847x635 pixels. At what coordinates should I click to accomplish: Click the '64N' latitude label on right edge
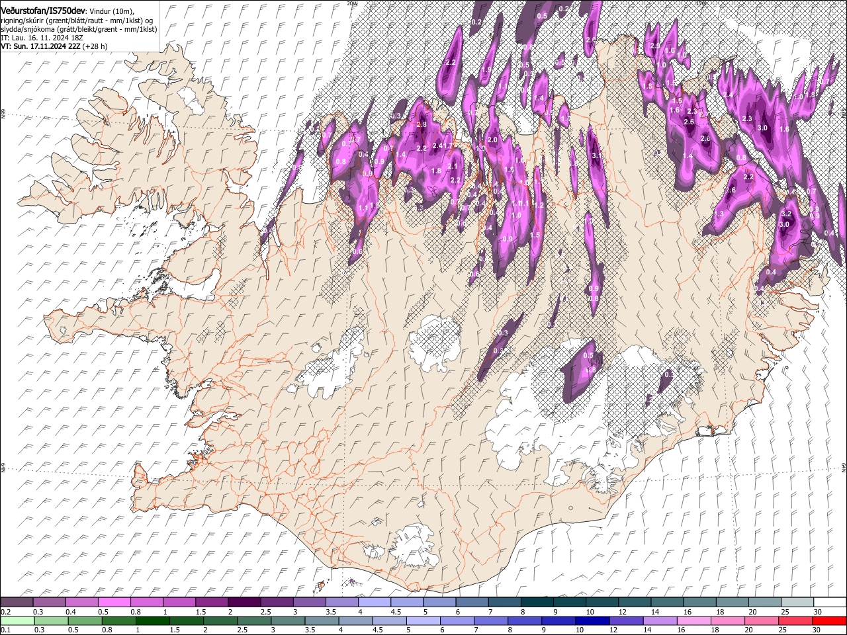click(x=844, y=467)
